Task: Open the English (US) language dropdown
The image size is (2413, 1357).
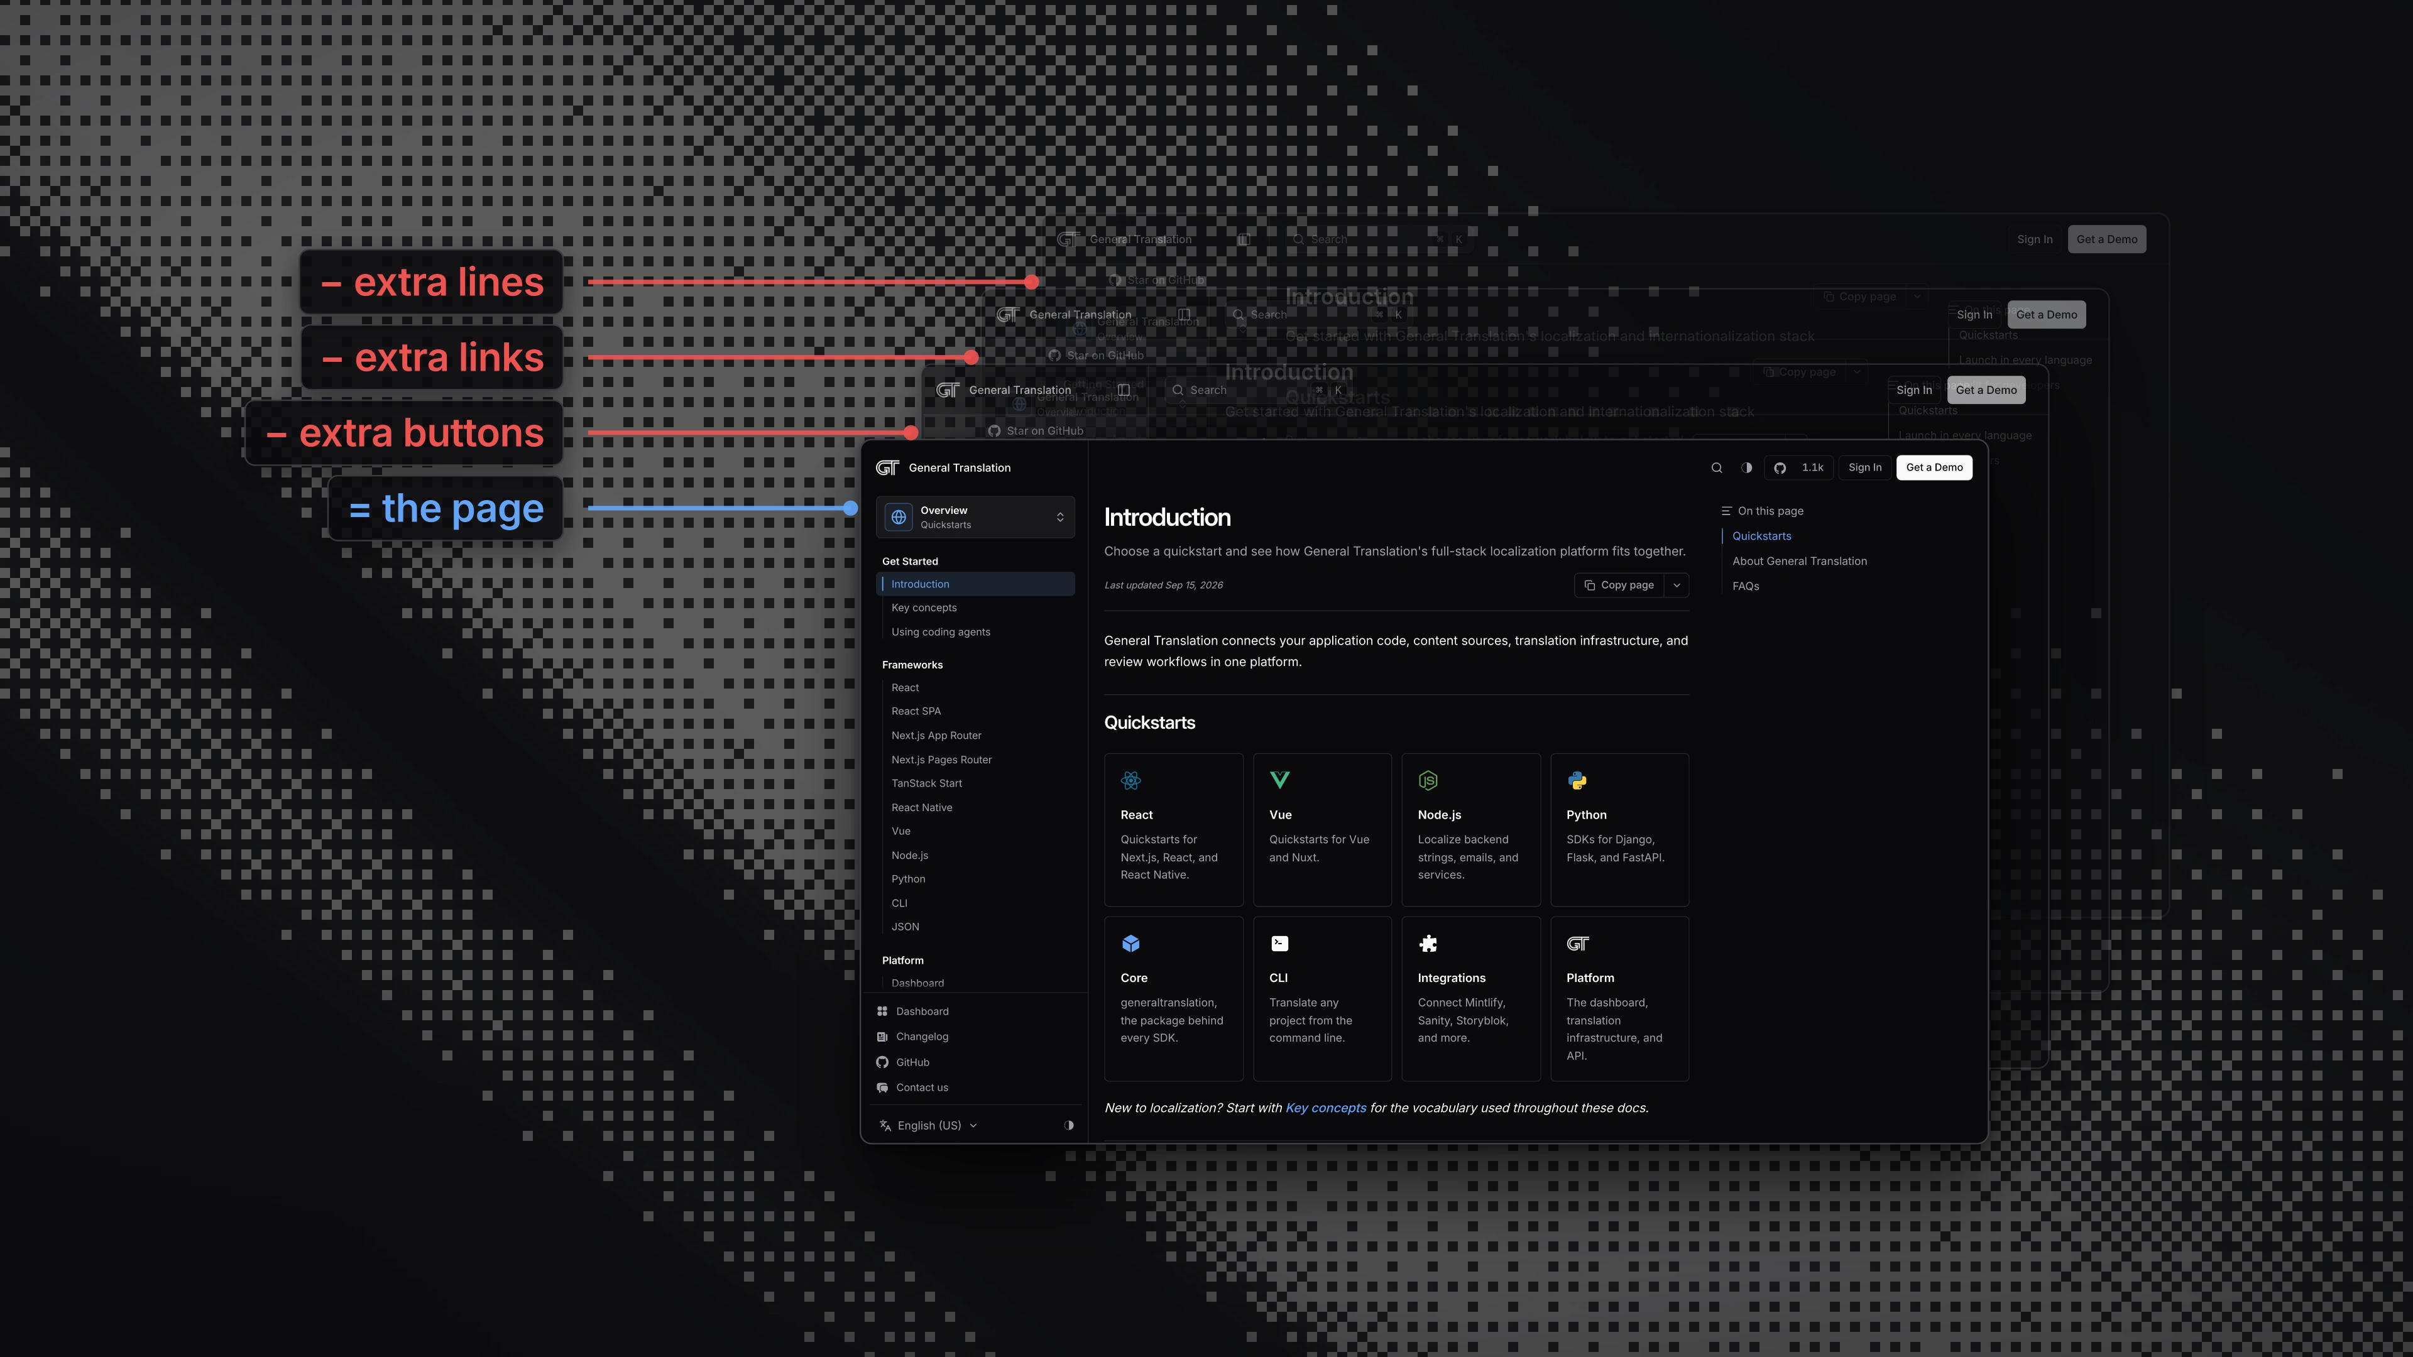Action: [x=927, y=1126]
